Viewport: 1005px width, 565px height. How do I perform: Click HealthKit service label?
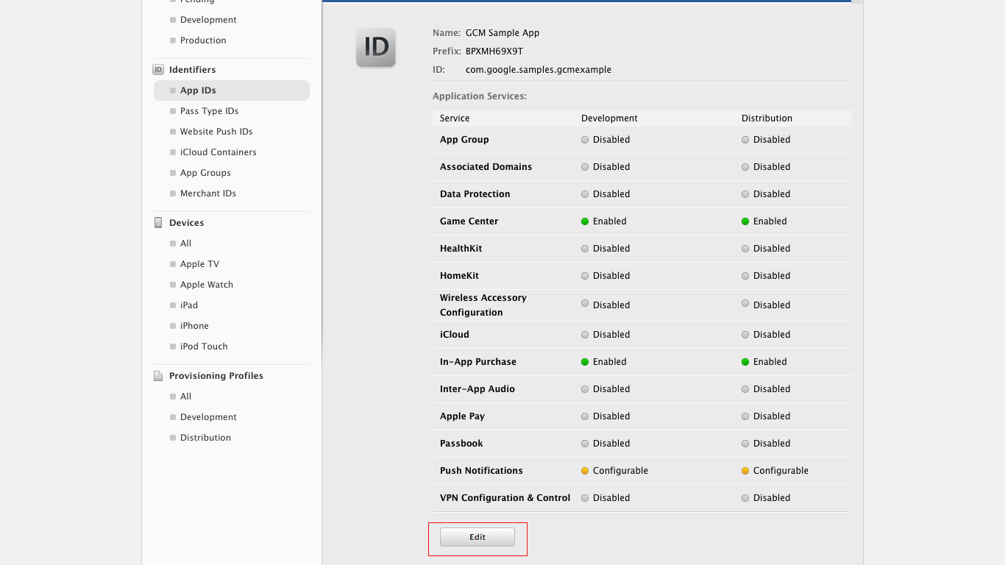click(x=461, y=249)
